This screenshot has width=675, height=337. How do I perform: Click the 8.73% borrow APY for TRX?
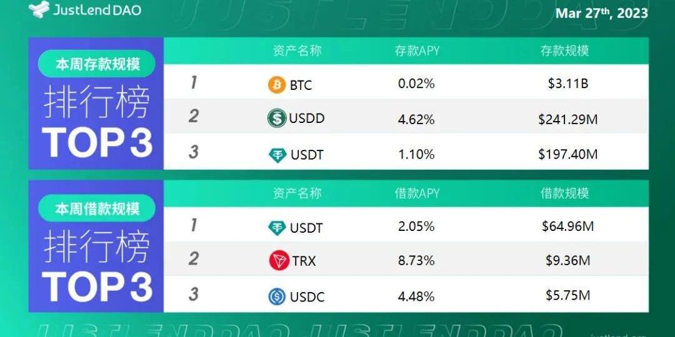click(x=416, y=260)
